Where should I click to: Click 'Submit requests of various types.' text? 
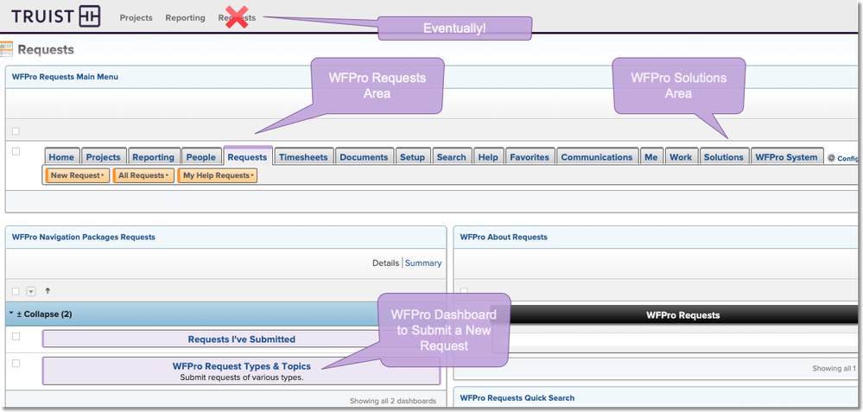tap(242, 377)
